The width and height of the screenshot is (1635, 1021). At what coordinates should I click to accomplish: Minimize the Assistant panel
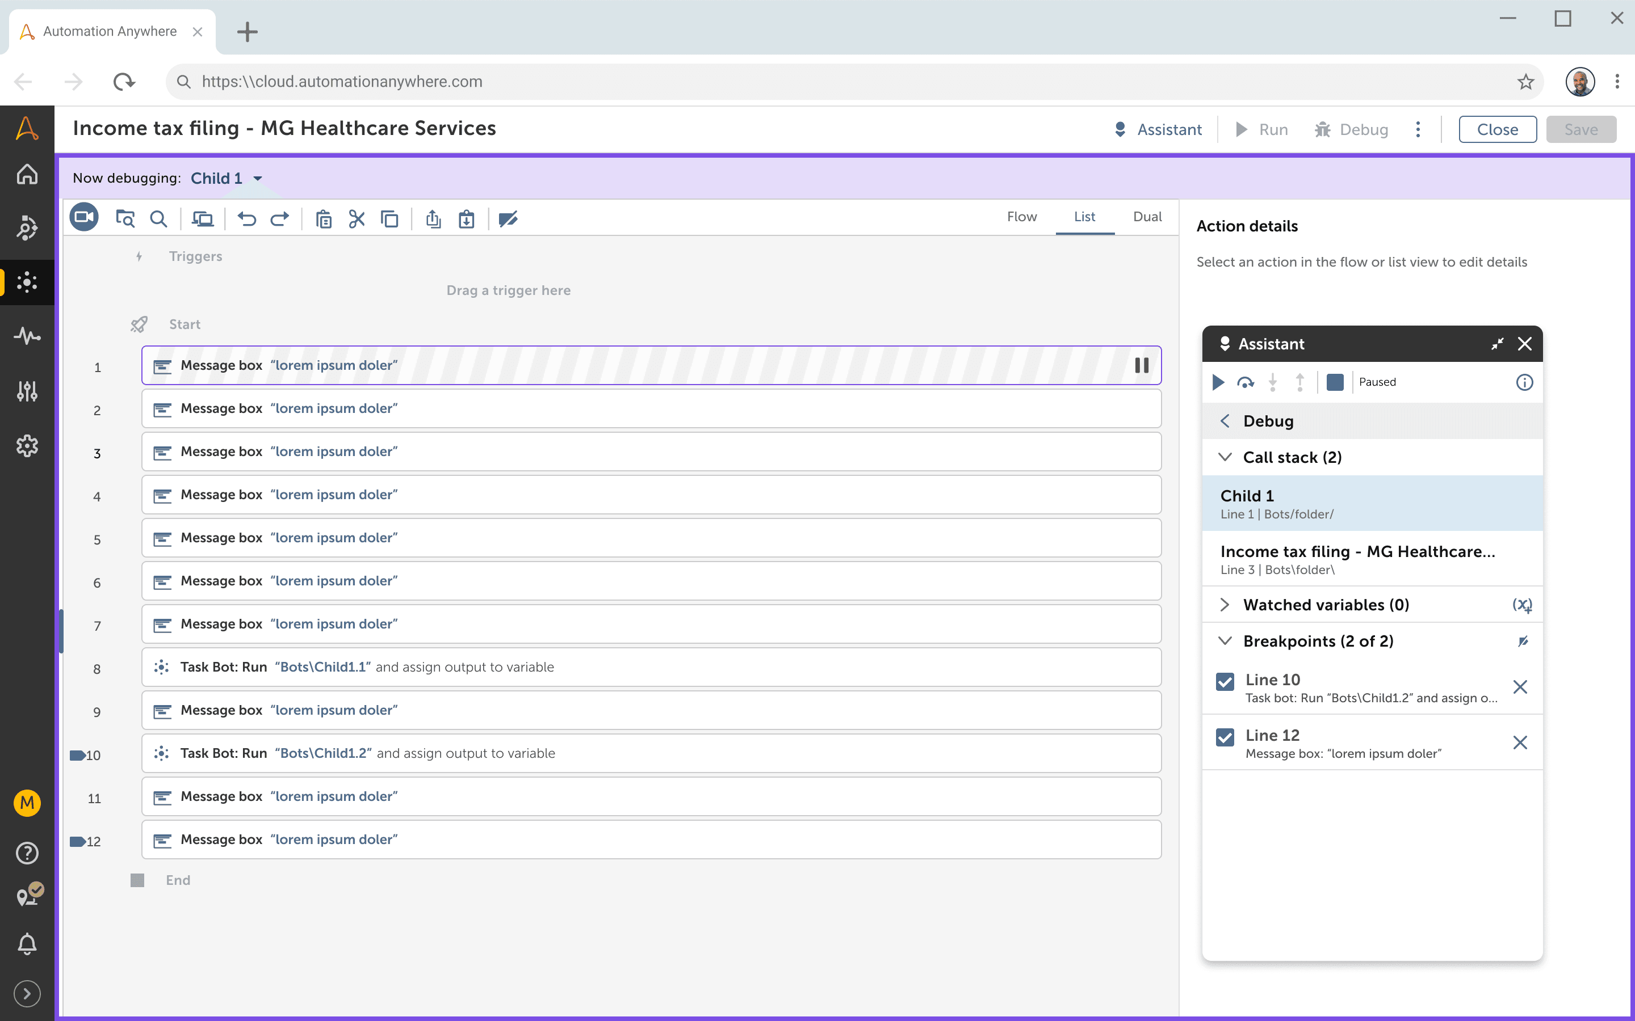point(1497,344)
